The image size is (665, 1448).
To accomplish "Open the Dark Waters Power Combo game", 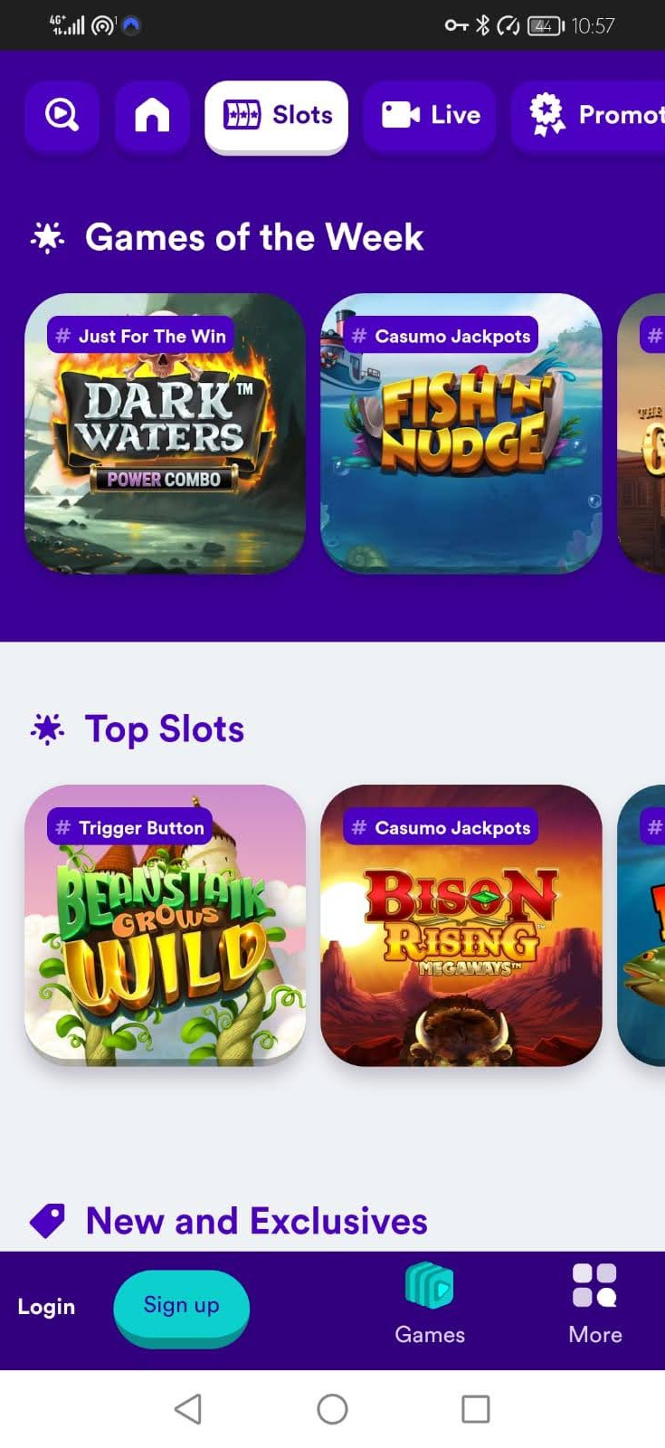I will coord(165,433).
